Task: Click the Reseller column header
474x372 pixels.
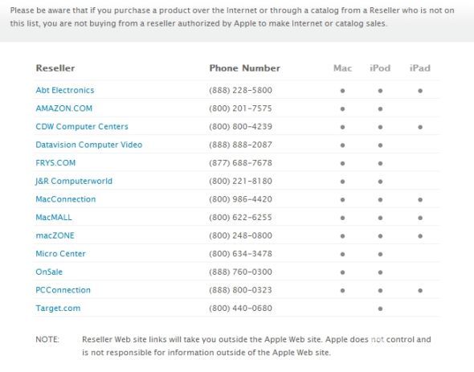Action: (x=55, y=68)
